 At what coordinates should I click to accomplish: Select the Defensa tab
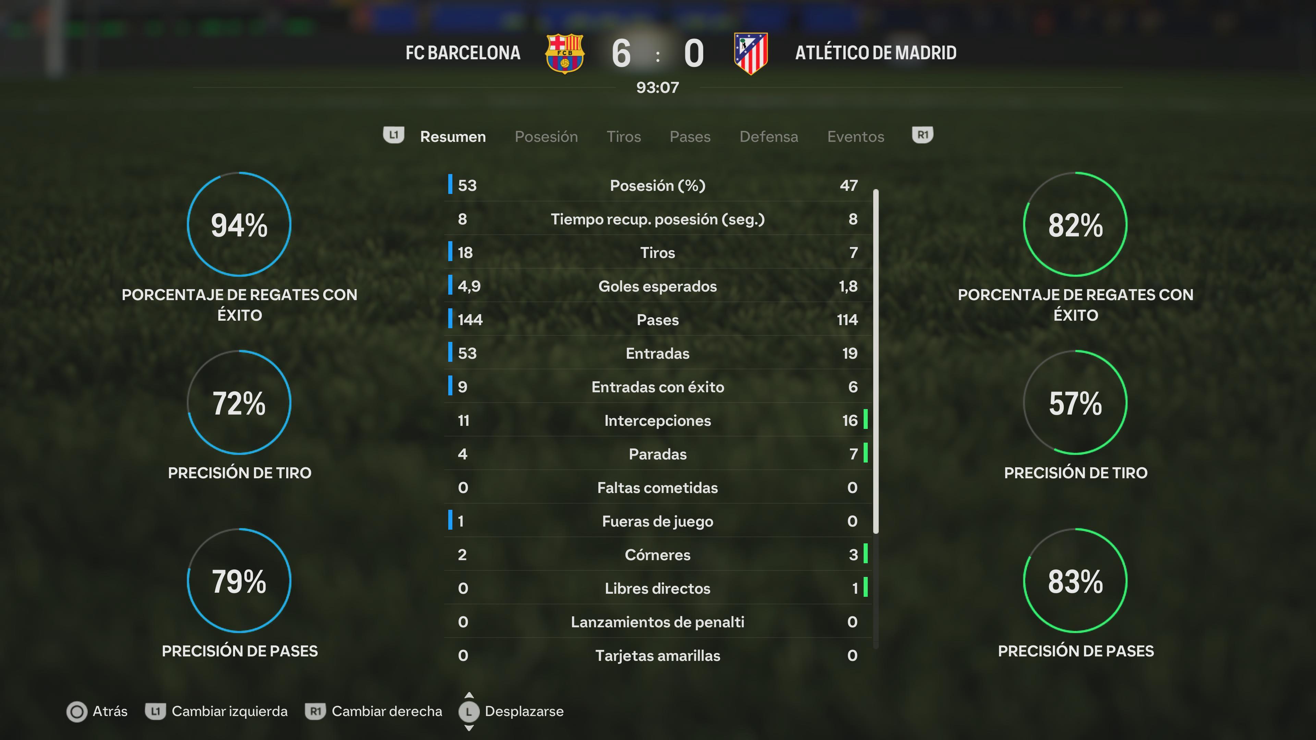point(768,137)
